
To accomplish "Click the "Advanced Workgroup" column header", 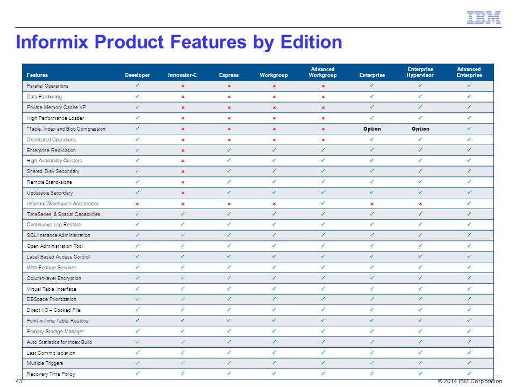I will (323, 72).
